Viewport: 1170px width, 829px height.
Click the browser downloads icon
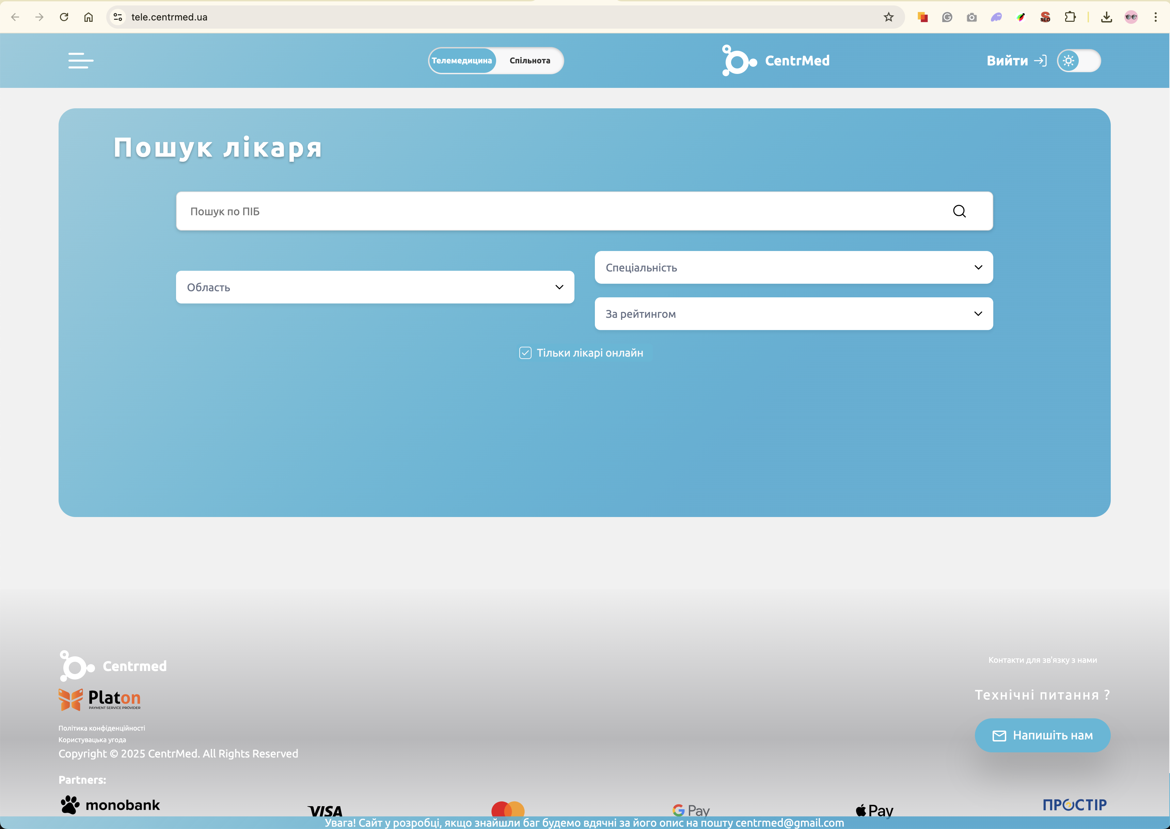click(x=1106, y=17)
